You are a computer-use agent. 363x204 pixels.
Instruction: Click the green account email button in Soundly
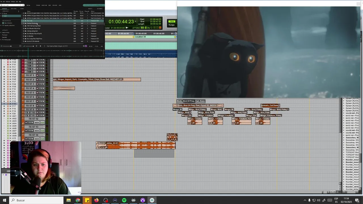tap(94, 5)
